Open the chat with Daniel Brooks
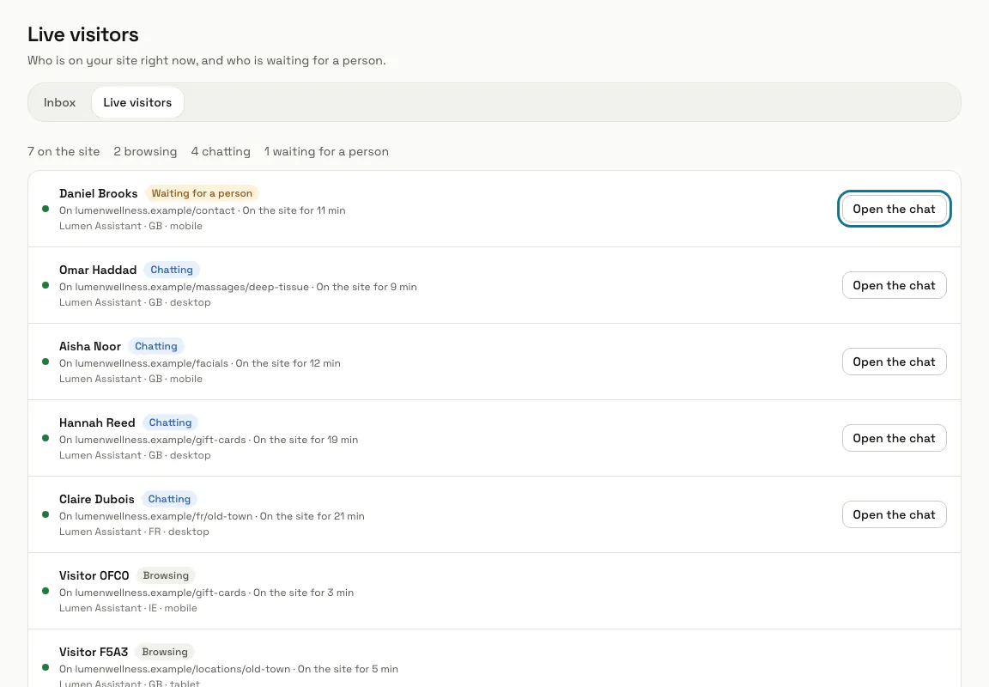 (894, 209)
